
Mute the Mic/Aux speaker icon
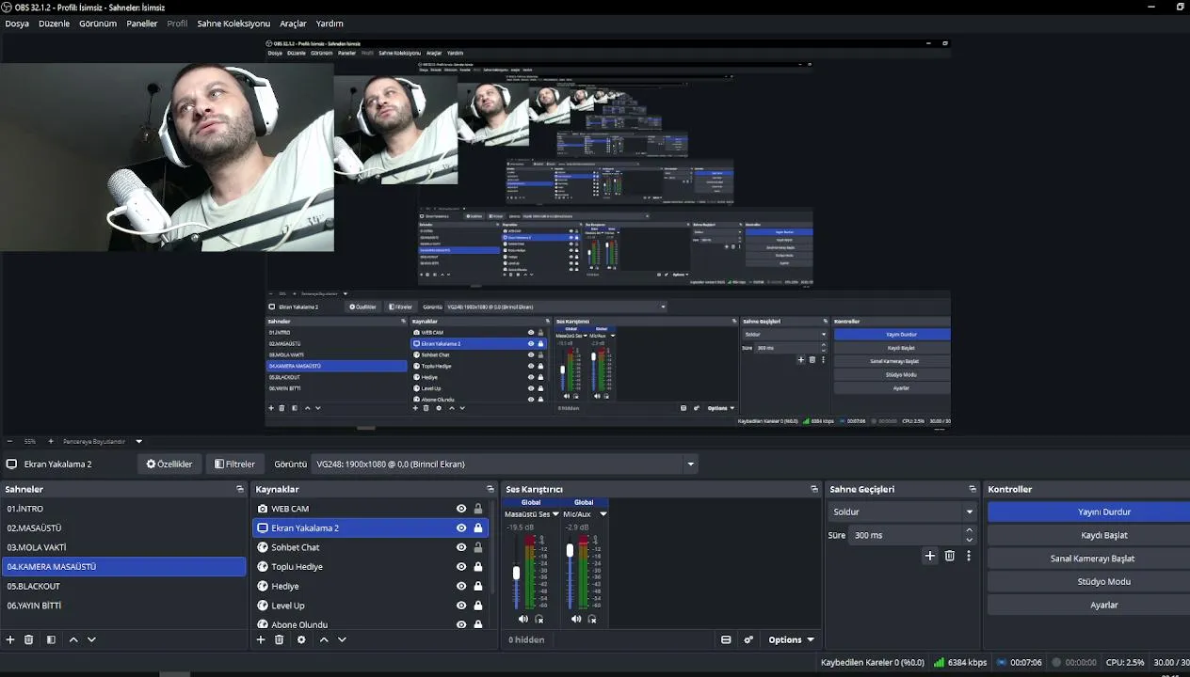pos(575,619)
